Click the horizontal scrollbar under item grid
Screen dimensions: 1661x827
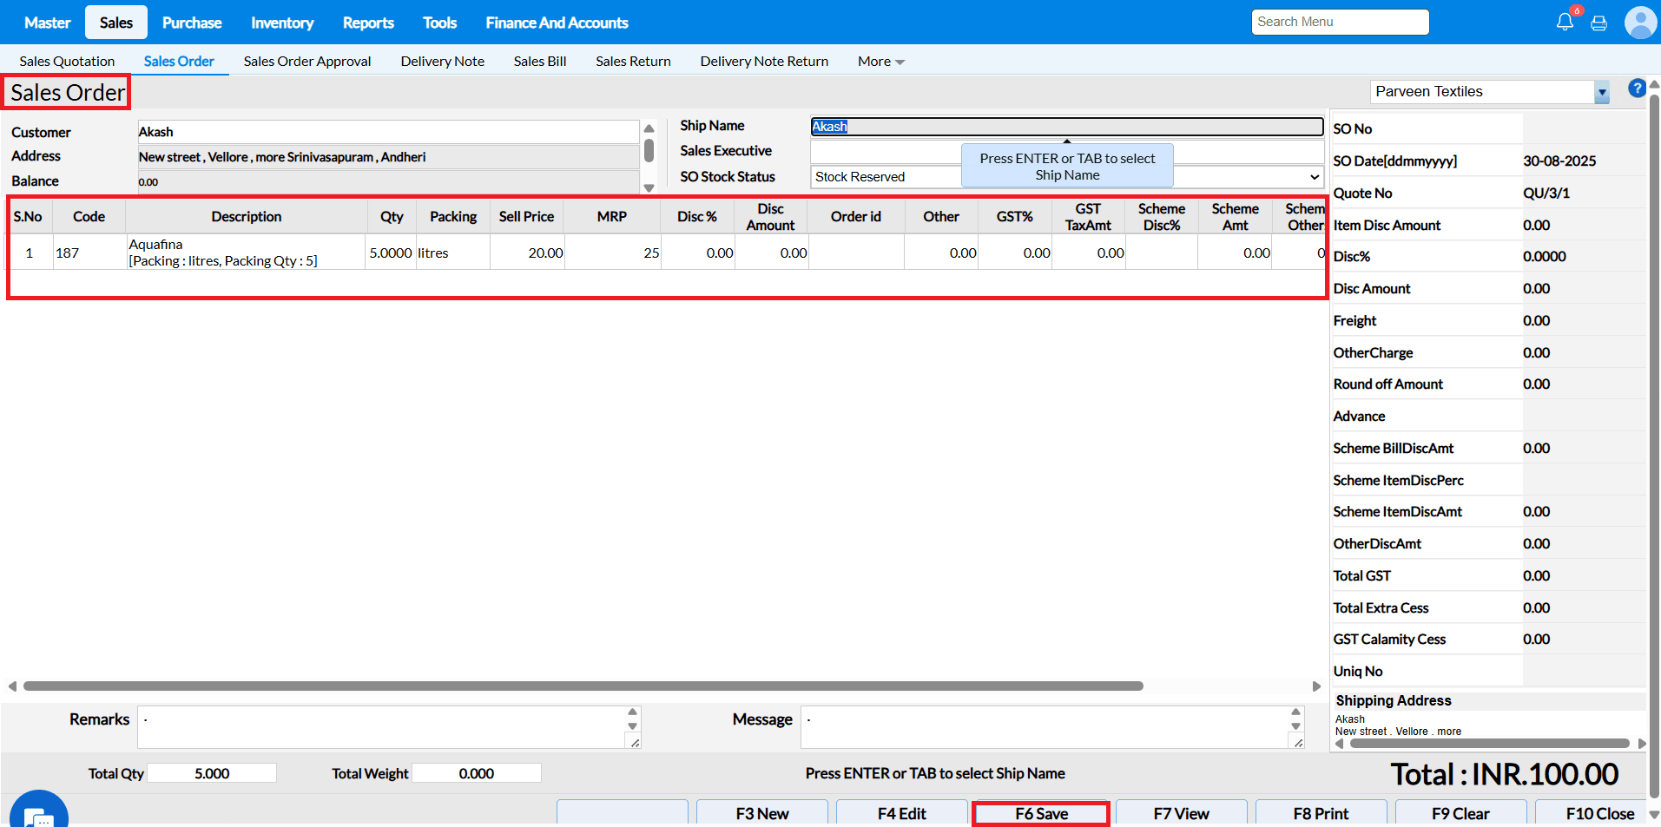(582, 686)
